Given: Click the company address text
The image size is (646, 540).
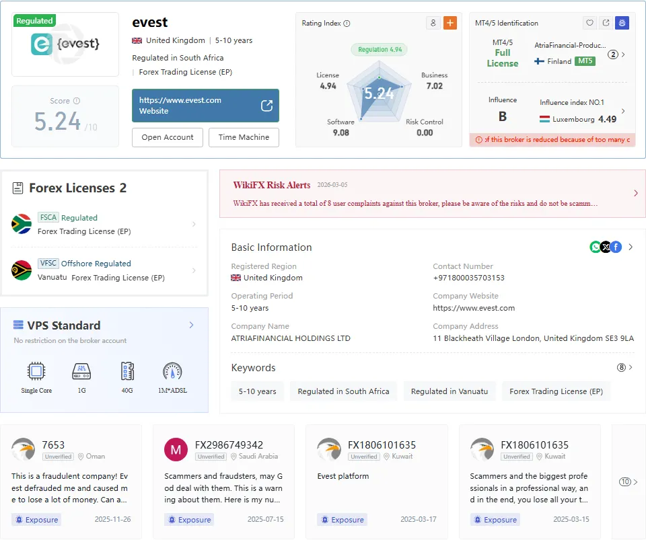Looking at the screenshot, I should point(533,338).
